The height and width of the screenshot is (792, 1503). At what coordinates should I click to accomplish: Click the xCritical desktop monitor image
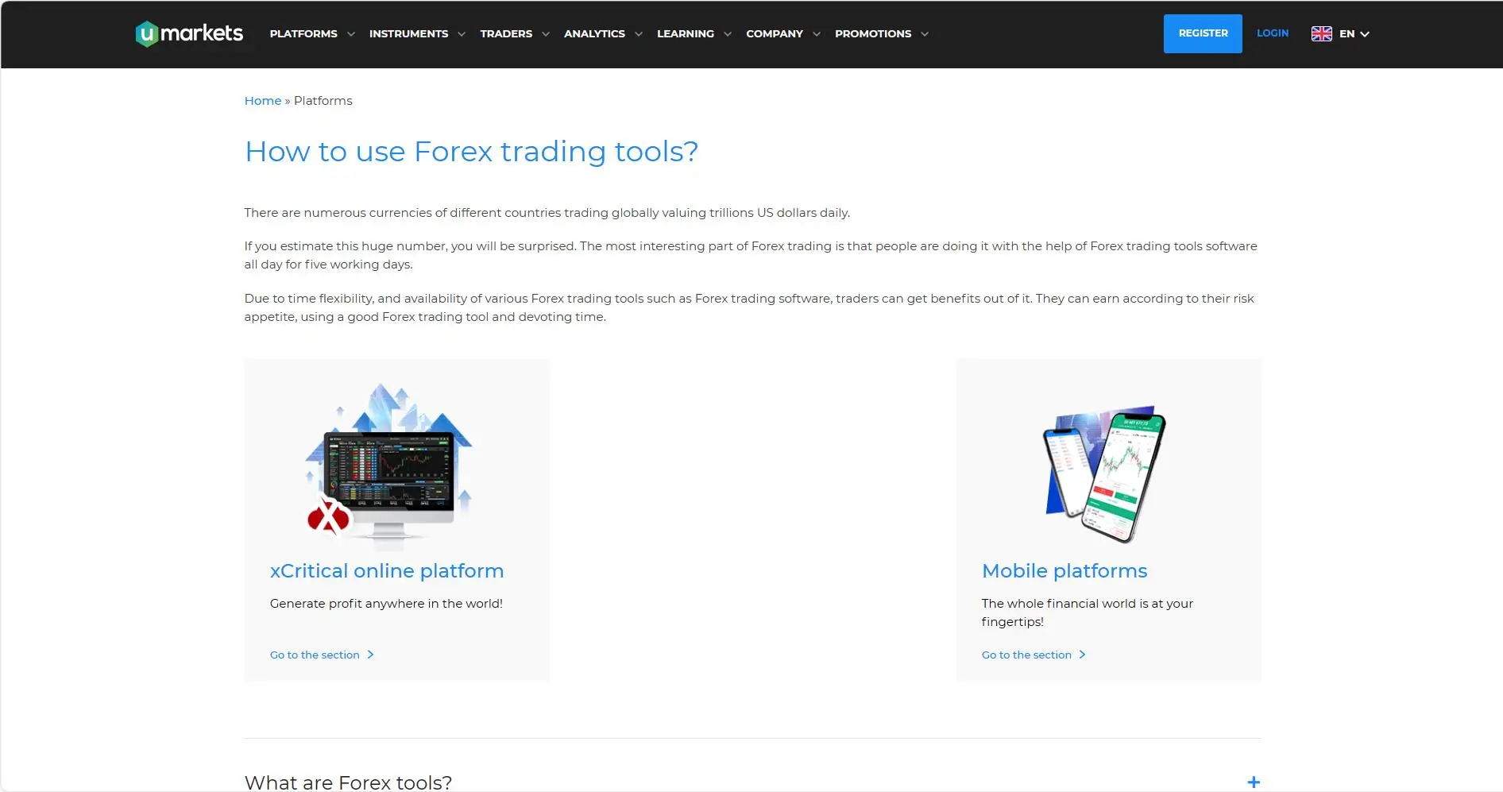(389, 466)
